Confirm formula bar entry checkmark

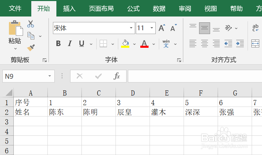coord(98,76)
